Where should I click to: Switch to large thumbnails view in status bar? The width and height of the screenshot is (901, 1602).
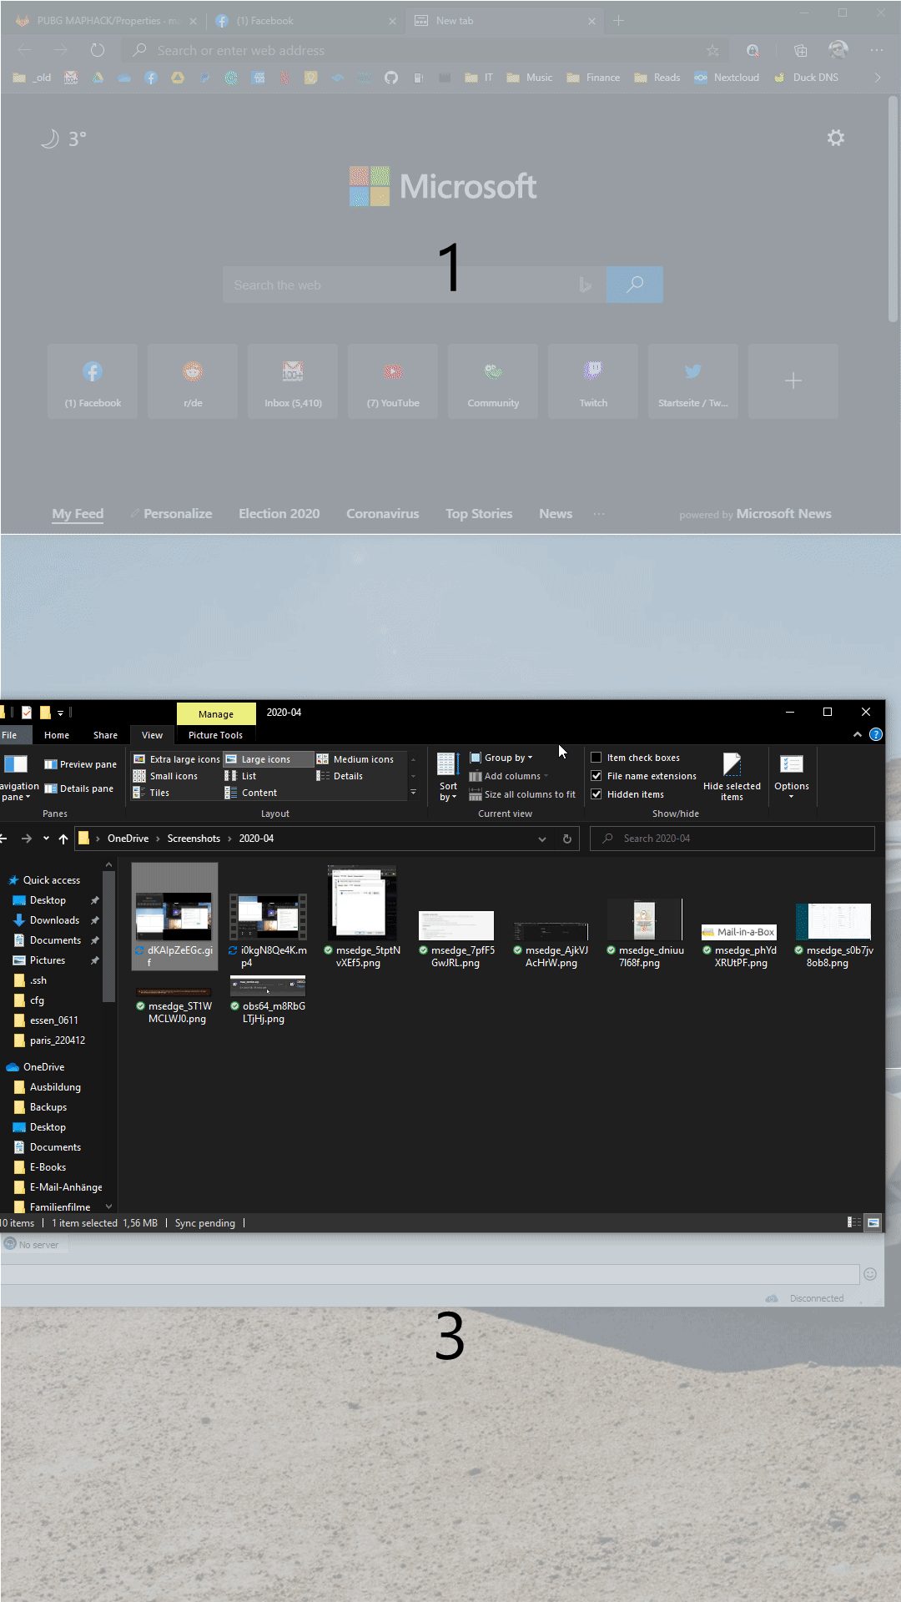click(x=873, y=1222)
